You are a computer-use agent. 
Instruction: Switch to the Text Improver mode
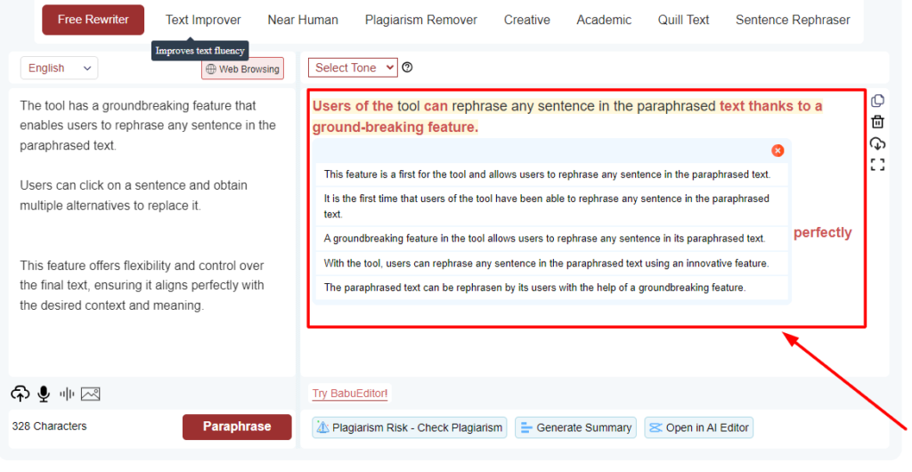pyautogui.click(x=203, y=20)
